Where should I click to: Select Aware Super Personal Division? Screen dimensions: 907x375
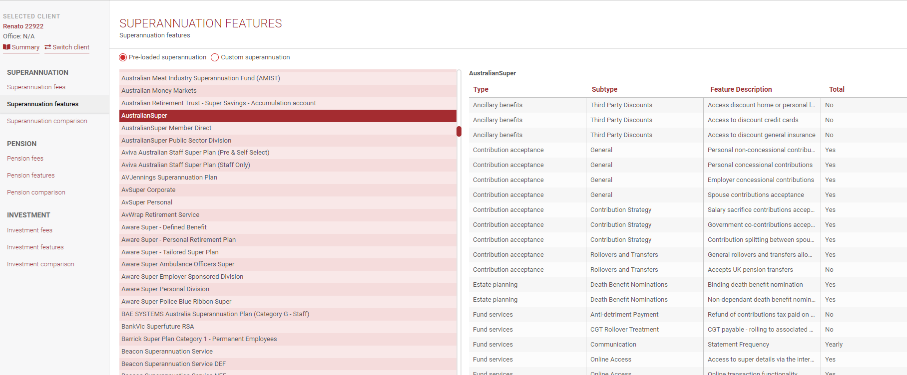click(x=288, y=289)
